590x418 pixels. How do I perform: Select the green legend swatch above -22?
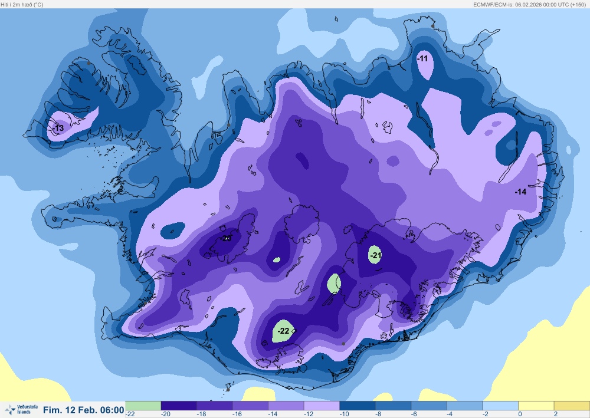pos(143,406)
